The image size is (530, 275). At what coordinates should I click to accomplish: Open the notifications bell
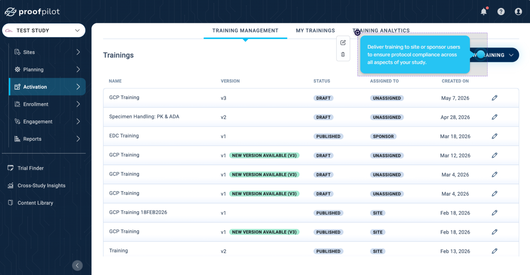484,11
